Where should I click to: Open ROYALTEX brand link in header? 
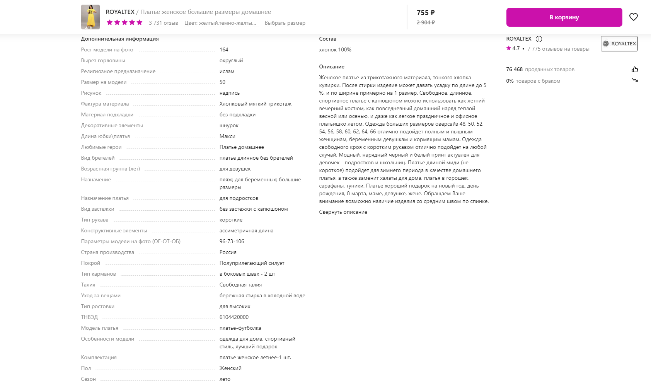(x=120, y=12)
